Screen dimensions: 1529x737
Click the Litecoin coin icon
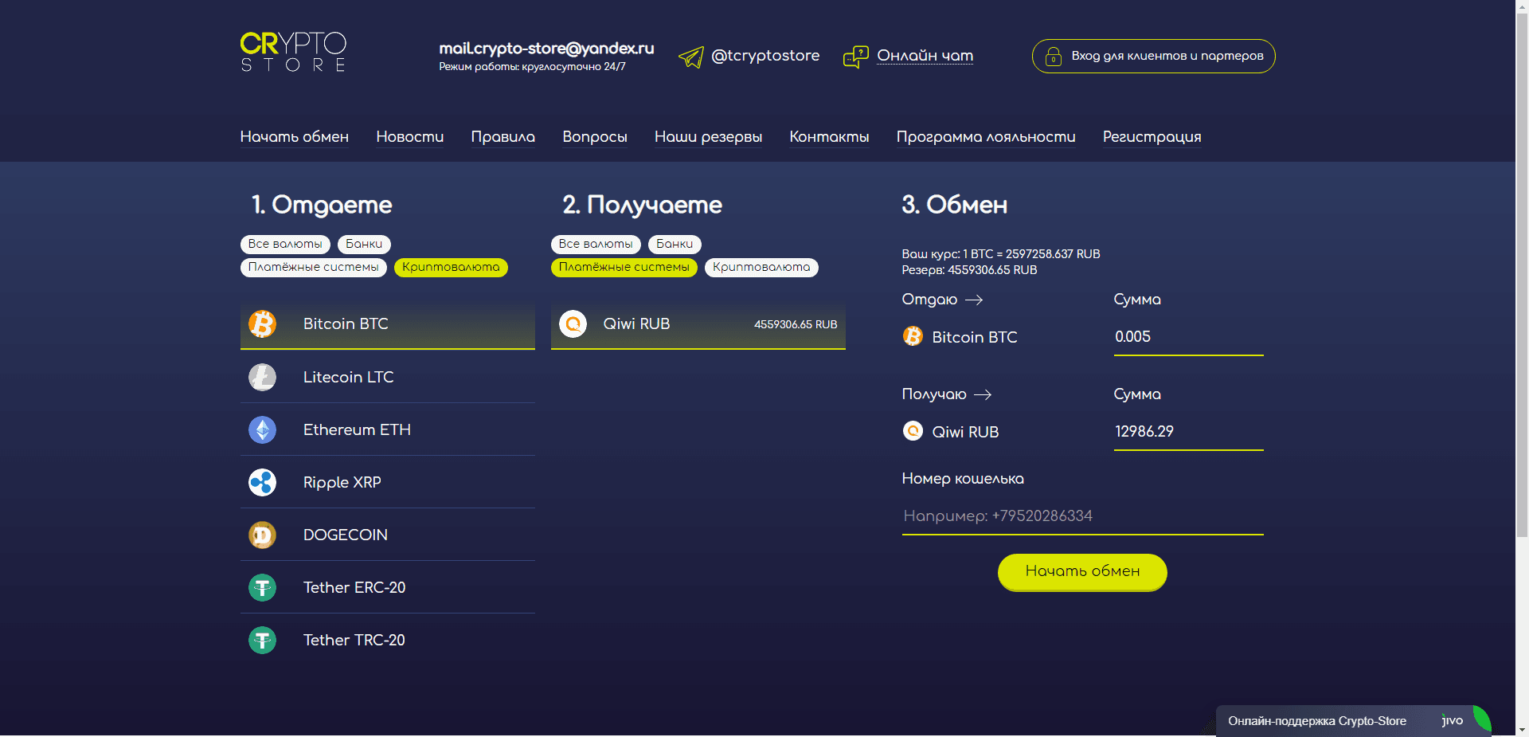point(262,377)
